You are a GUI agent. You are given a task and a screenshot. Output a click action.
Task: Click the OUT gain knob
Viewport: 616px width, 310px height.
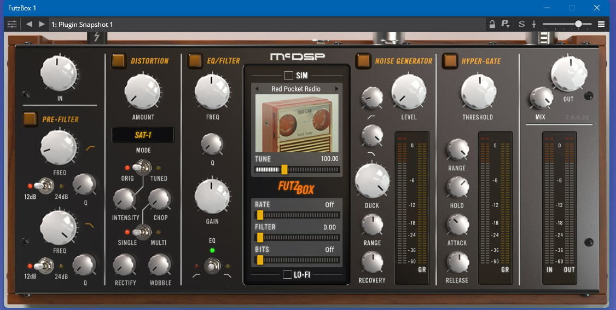(569, 73)
